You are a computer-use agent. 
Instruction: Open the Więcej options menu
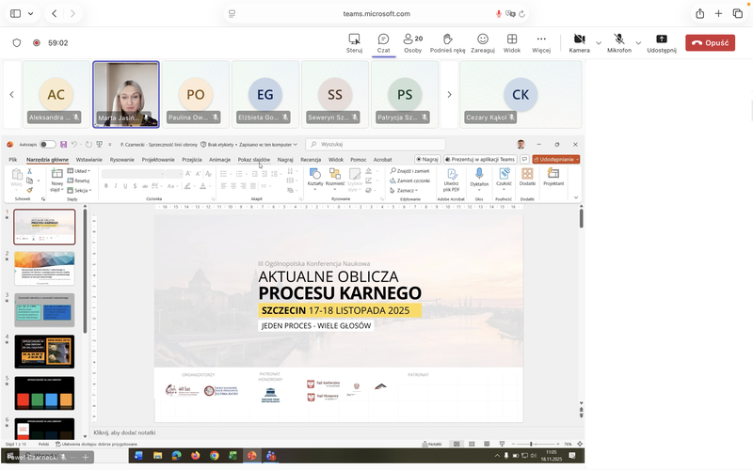541,42
